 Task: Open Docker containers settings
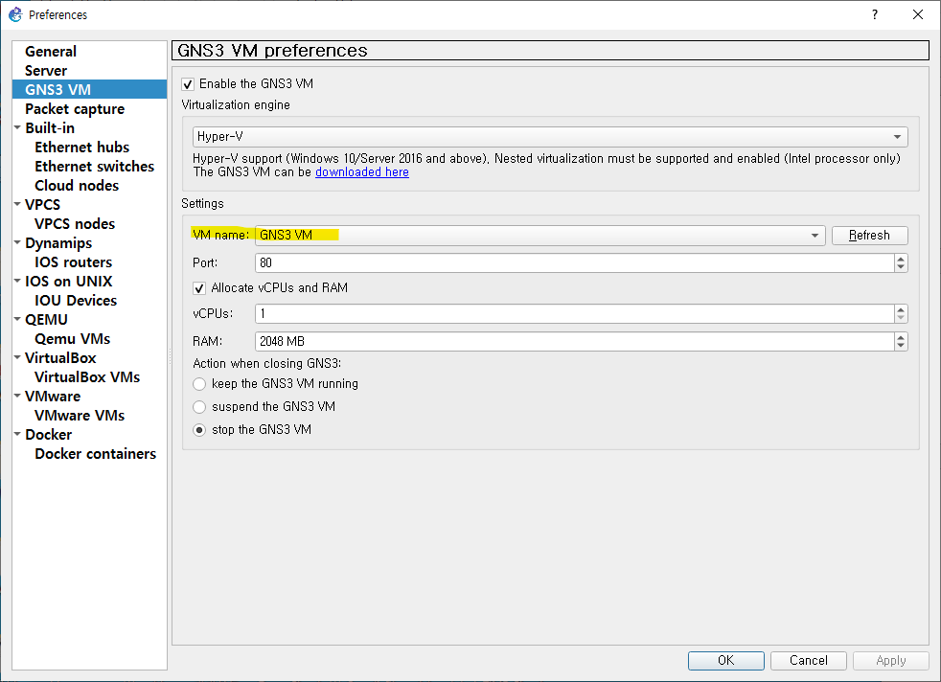[x=96, y=454]
